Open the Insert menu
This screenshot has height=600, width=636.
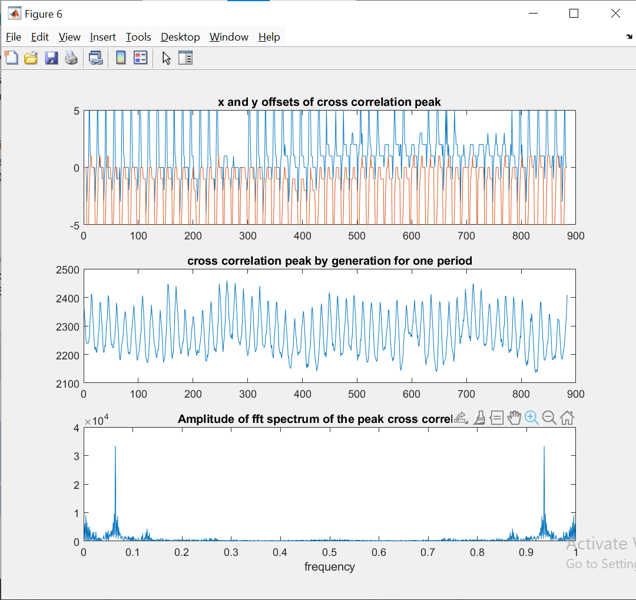coord(102,37)
